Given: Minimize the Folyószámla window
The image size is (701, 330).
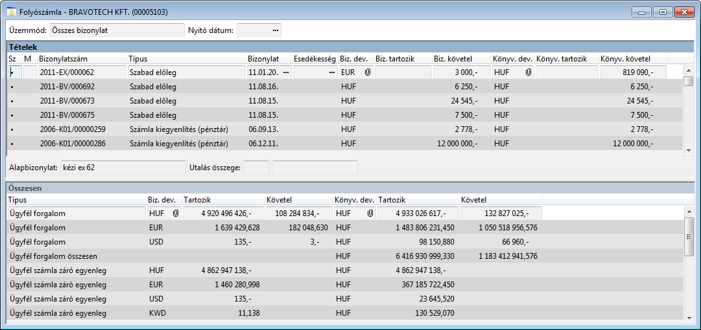Looking at the screenshot, I should pyautogui.click(x=643, y=12).
